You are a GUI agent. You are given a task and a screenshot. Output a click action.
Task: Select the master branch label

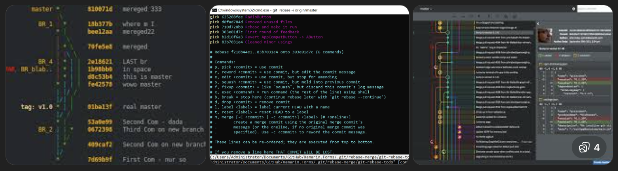[42, 9]
